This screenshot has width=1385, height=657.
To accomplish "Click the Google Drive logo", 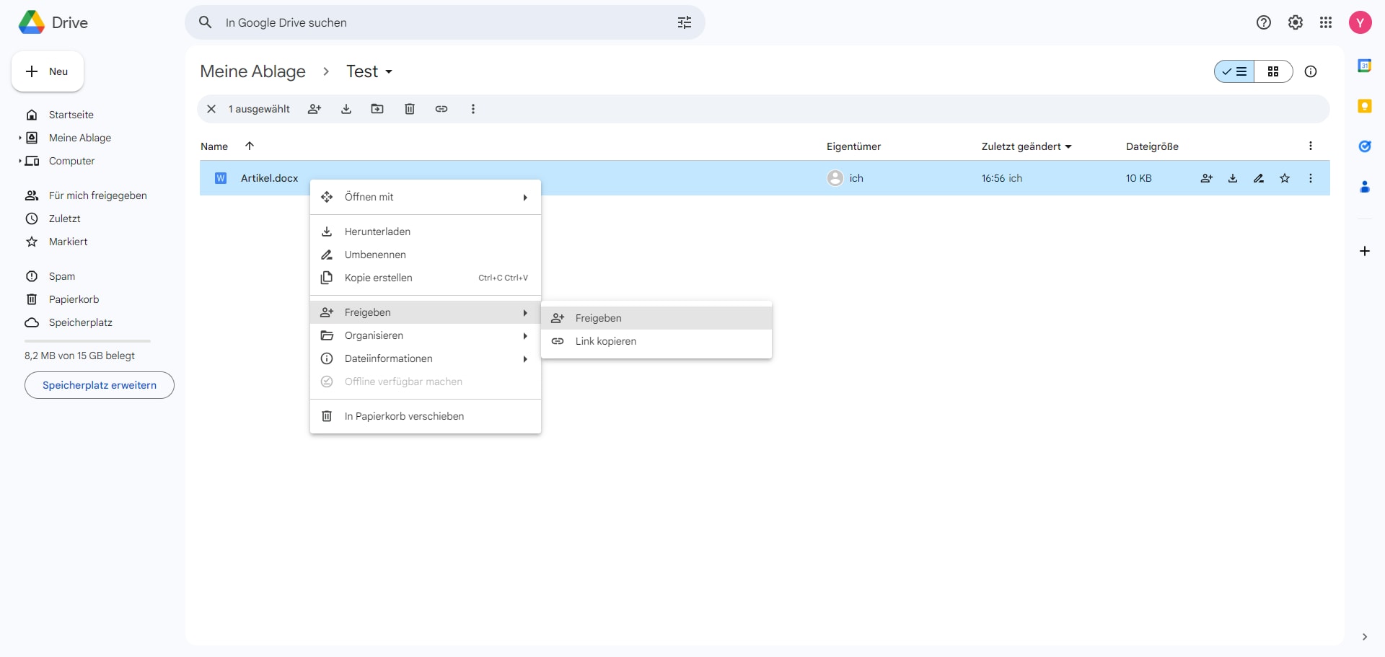I will pos(32,22).
